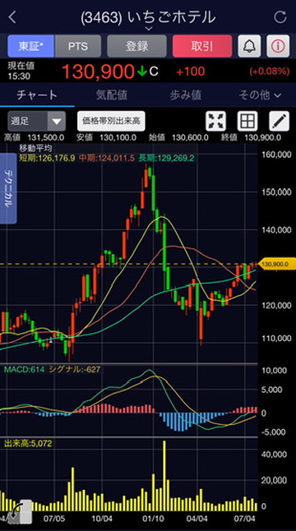Switch market to 東証

pyautogui.click(x=30, y=46)
